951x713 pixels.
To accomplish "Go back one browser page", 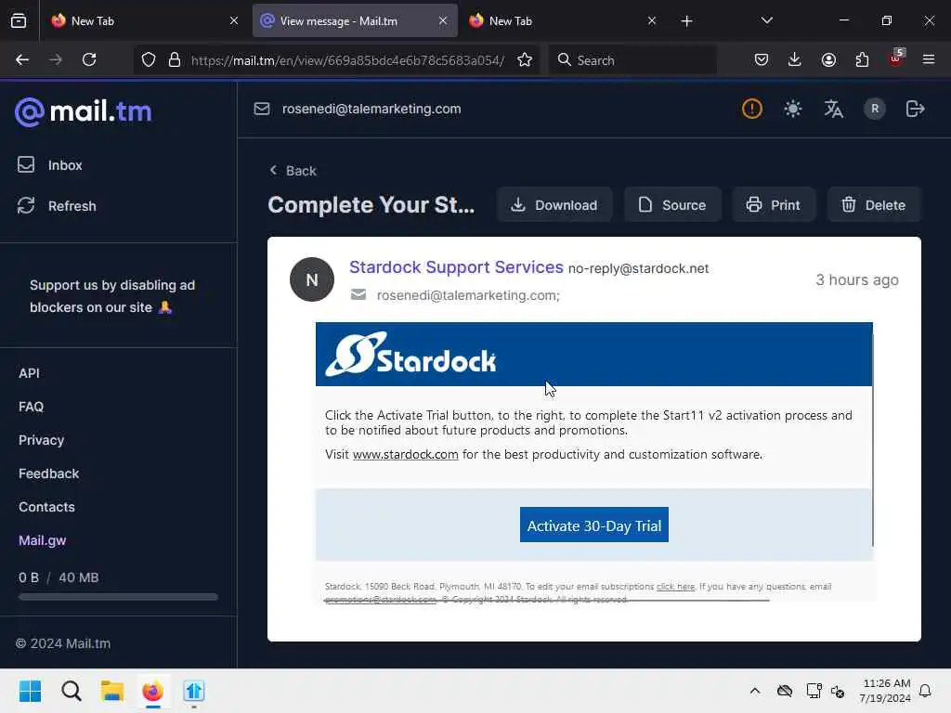I will [22, 59].
